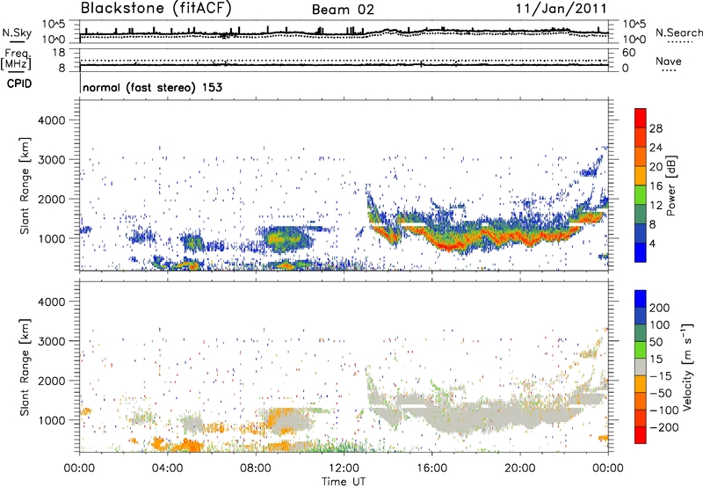Click the '-50' velocity colorbar tick

click(661, 393)
